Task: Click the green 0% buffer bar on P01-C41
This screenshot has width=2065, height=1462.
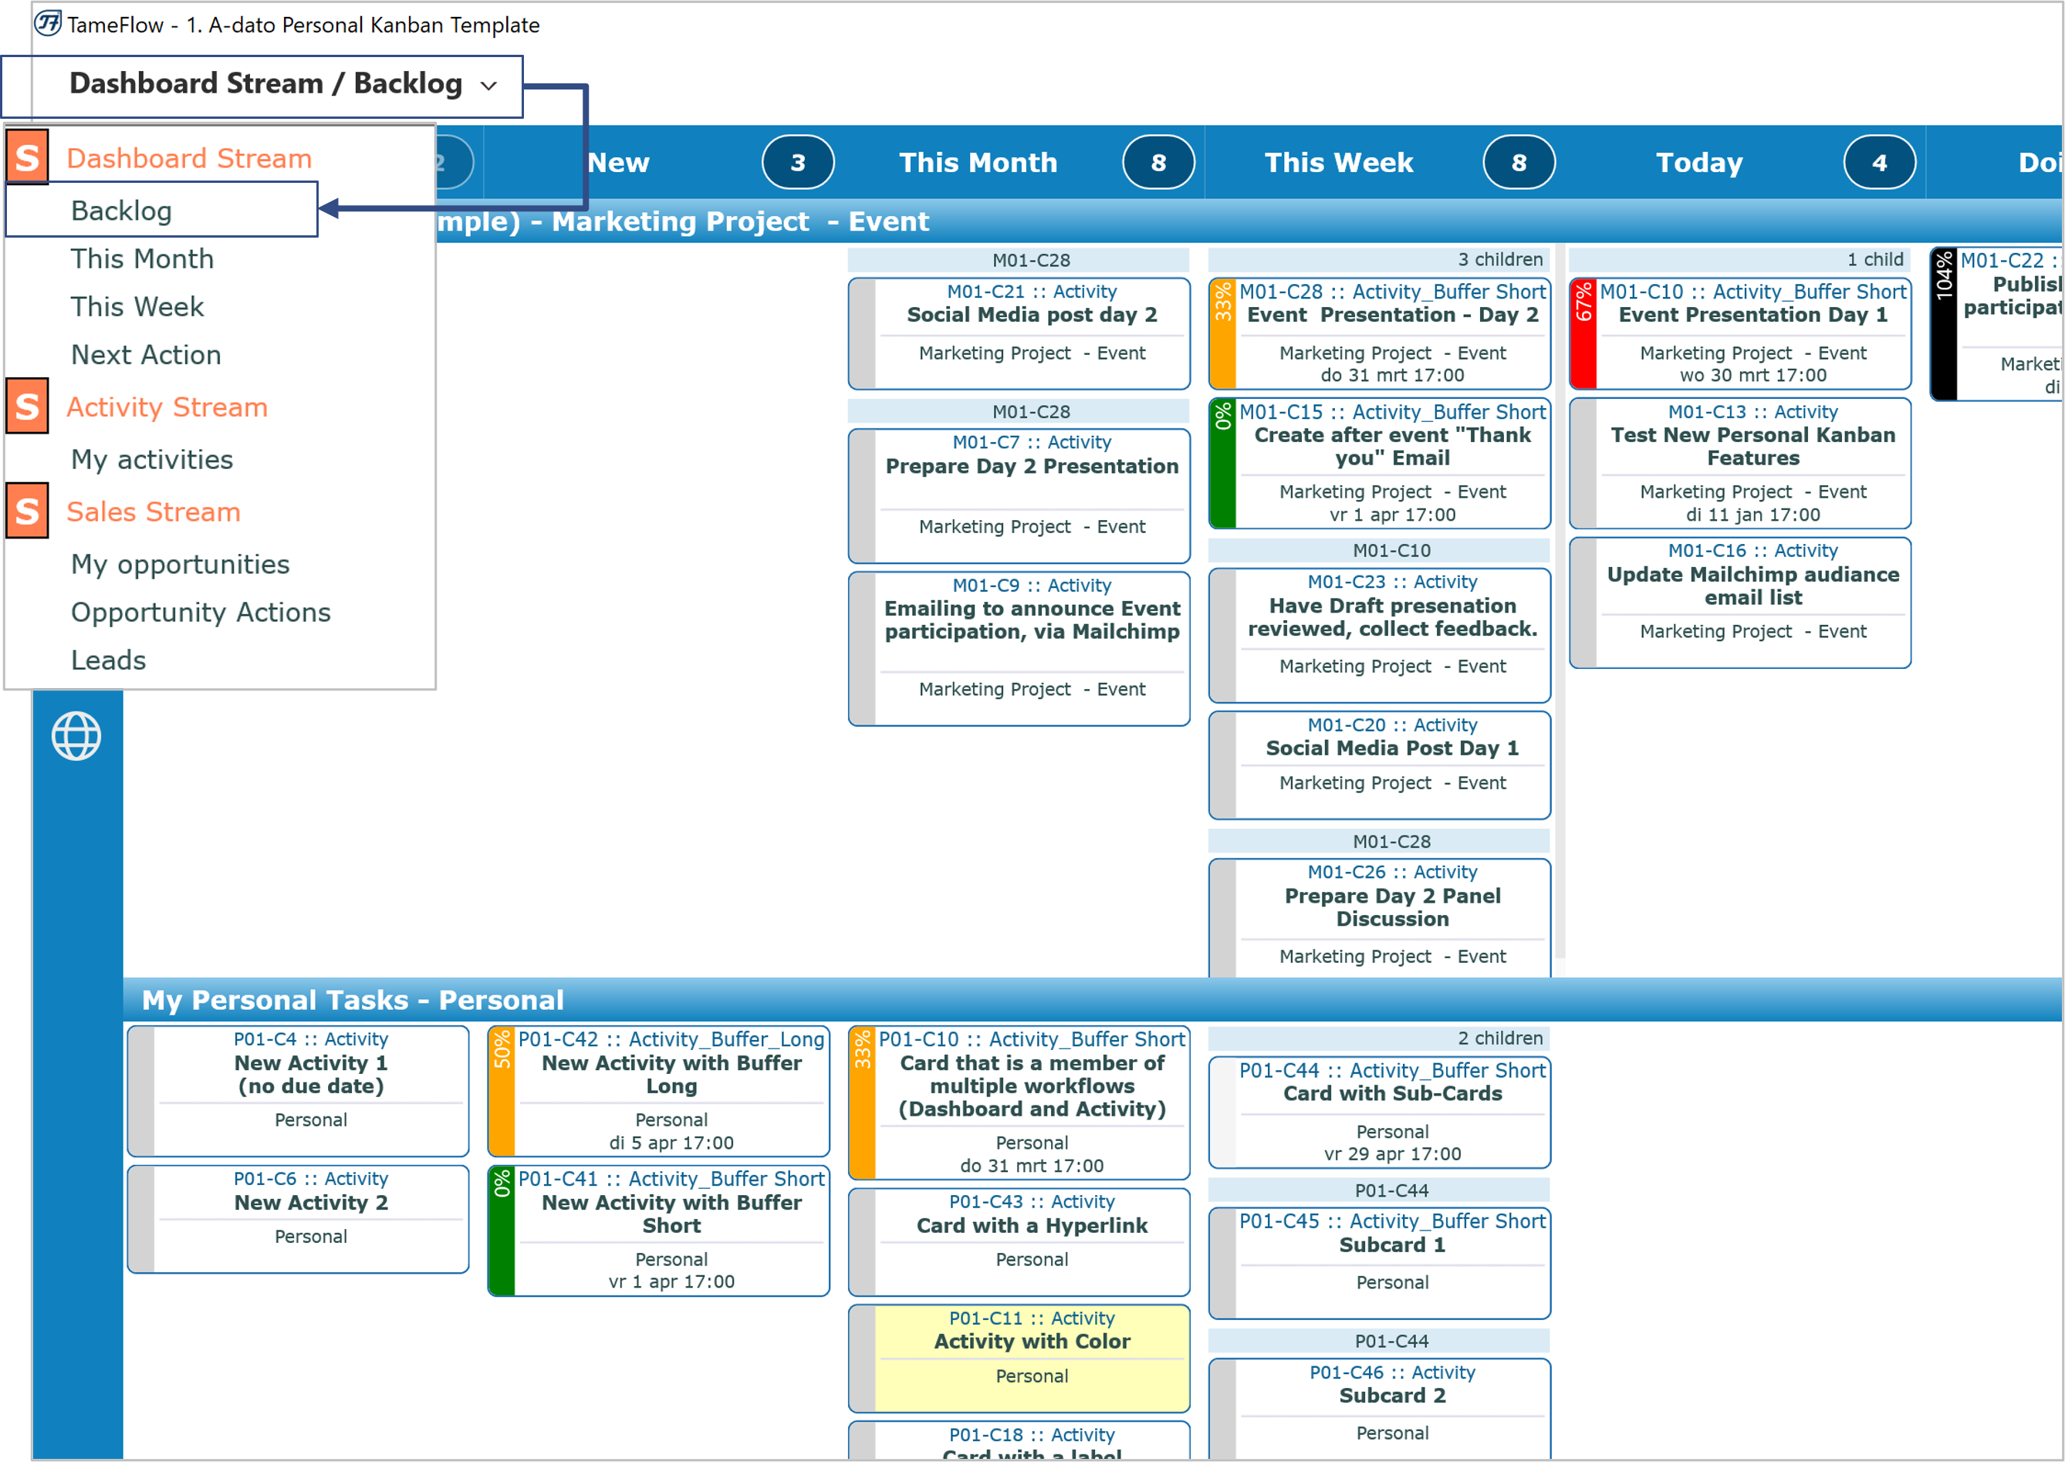Action: click(502, 1231)
